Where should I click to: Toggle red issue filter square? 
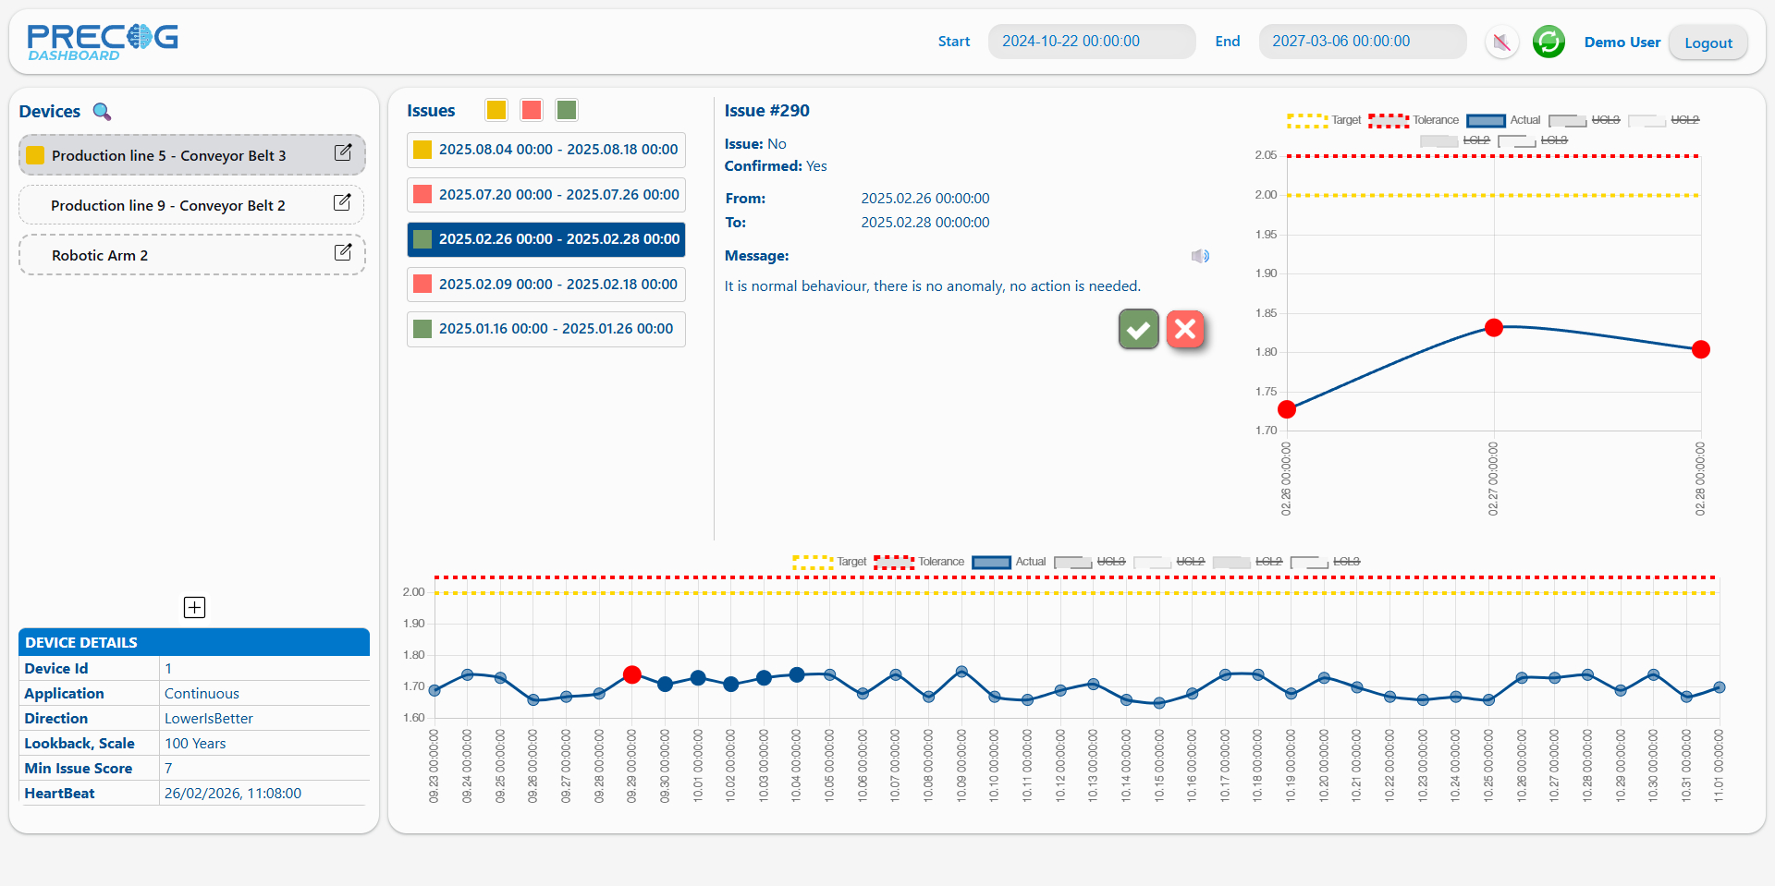point(532,111)
